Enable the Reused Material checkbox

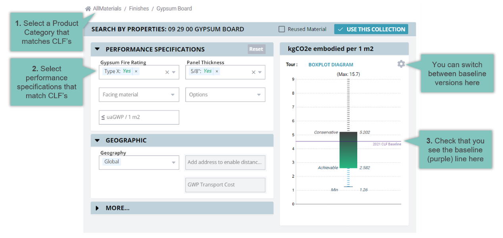[x=282, y=29]
